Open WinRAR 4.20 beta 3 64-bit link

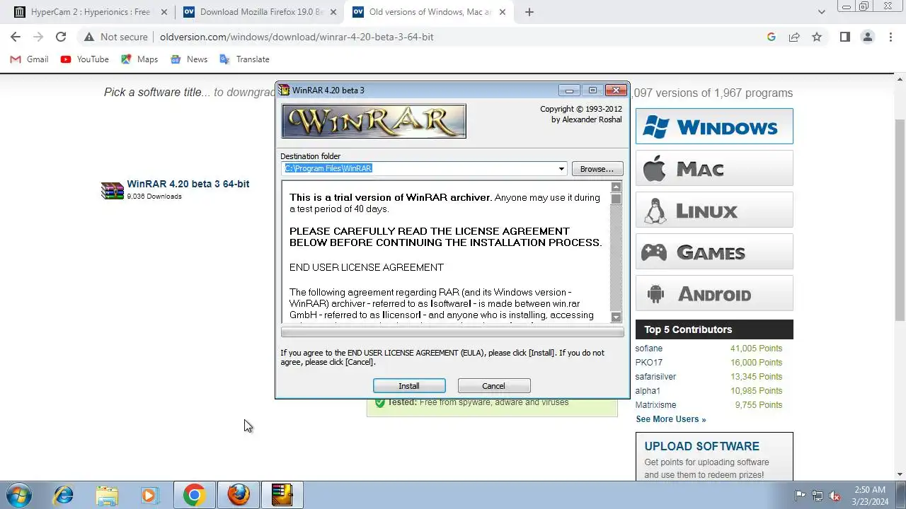(188, 184)
